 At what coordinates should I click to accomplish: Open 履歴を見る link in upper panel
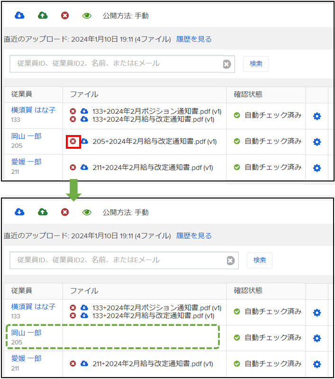(x=194, y=39)
